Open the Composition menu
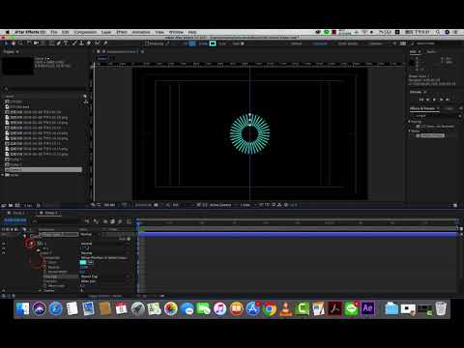Image resolution: width=464 pixels, height=348 pixels. coord(85,32)
